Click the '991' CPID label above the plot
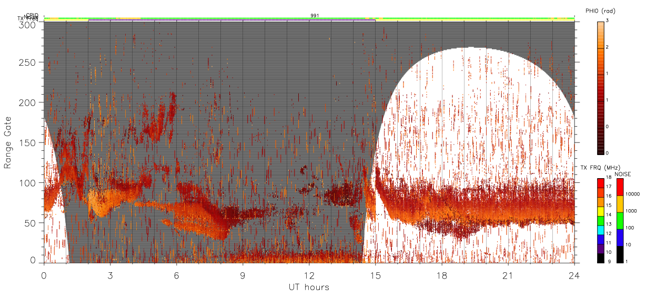 point(315,16)
